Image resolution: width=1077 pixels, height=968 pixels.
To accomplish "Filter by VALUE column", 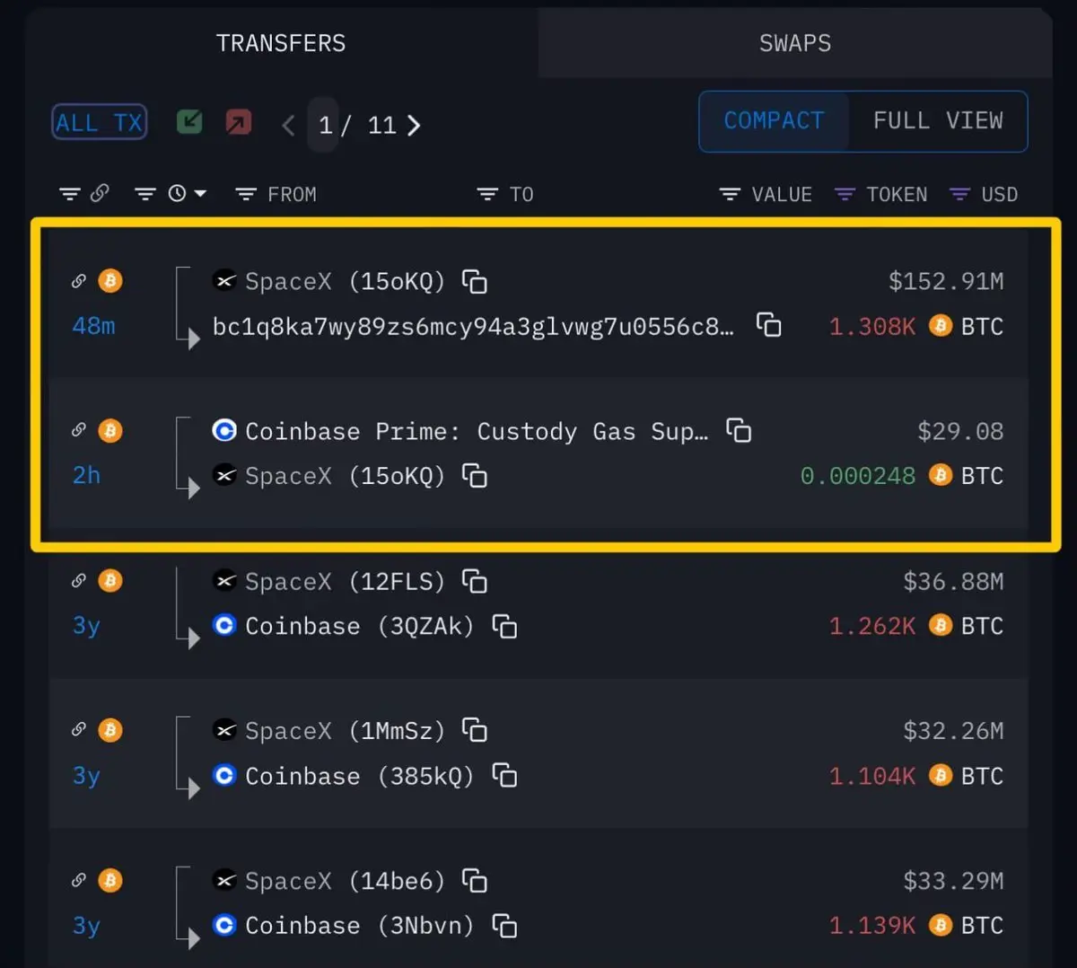I will tap(766, 194).
